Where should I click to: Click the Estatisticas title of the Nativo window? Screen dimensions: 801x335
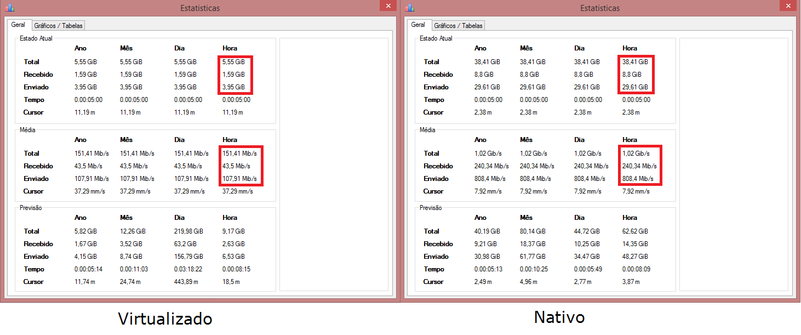600,8
